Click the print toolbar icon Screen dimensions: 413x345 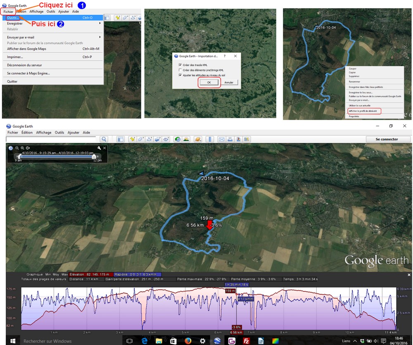tap(230, 139)
